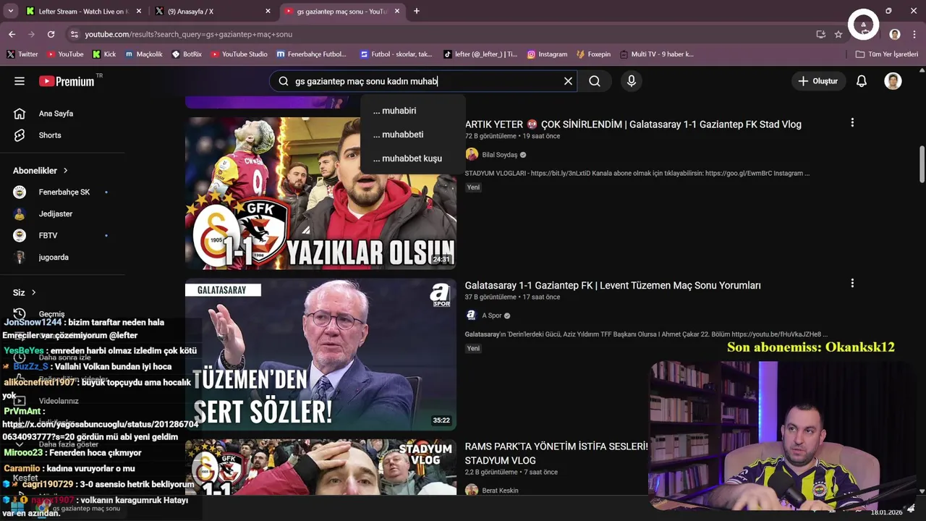Open Instagram bookmark
926x521 pixels.
point(546,54)
